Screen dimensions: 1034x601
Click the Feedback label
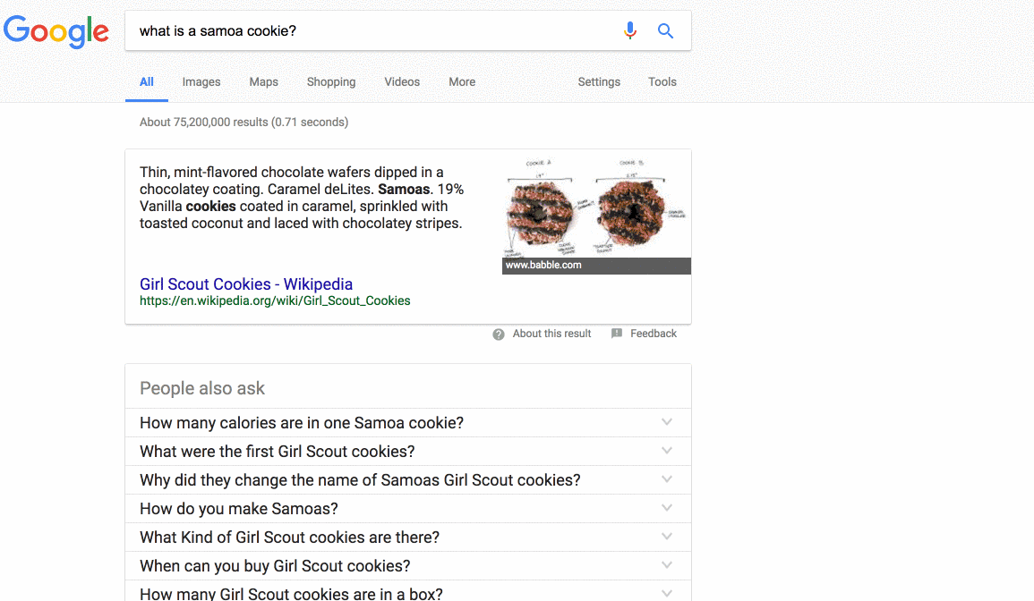click(x=652, y=333)
